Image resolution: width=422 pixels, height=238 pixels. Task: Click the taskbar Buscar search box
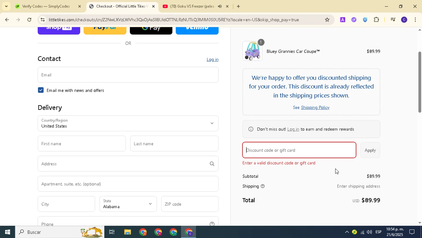pyautogui.click(x=60, y=232)
